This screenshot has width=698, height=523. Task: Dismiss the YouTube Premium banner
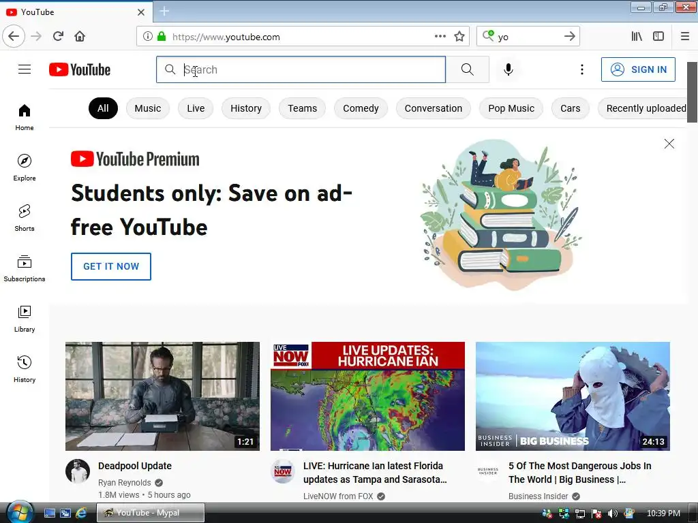coord(669,144)
